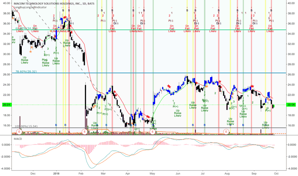Image resolution: width=298 pixels, height=176 pixels.
Task: Click -2.0000 on the right MACD axis
Action: [x=292, y=156]
